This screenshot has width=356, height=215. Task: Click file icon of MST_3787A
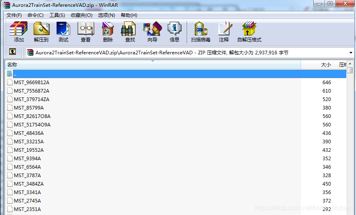(10, 176)
